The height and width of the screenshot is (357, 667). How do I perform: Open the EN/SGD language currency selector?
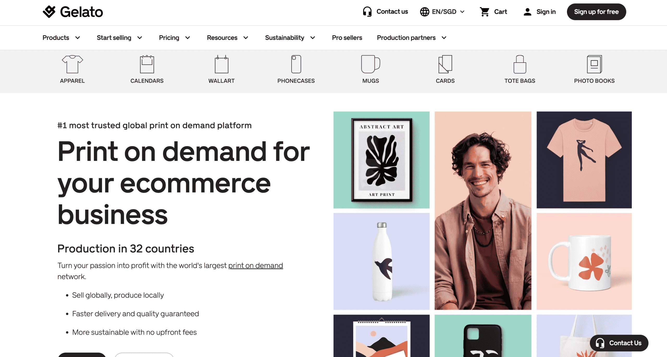442,12
